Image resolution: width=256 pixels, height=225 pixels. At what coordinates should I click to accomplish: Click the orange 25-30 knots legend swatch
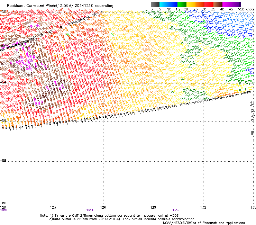coord(200,4)
